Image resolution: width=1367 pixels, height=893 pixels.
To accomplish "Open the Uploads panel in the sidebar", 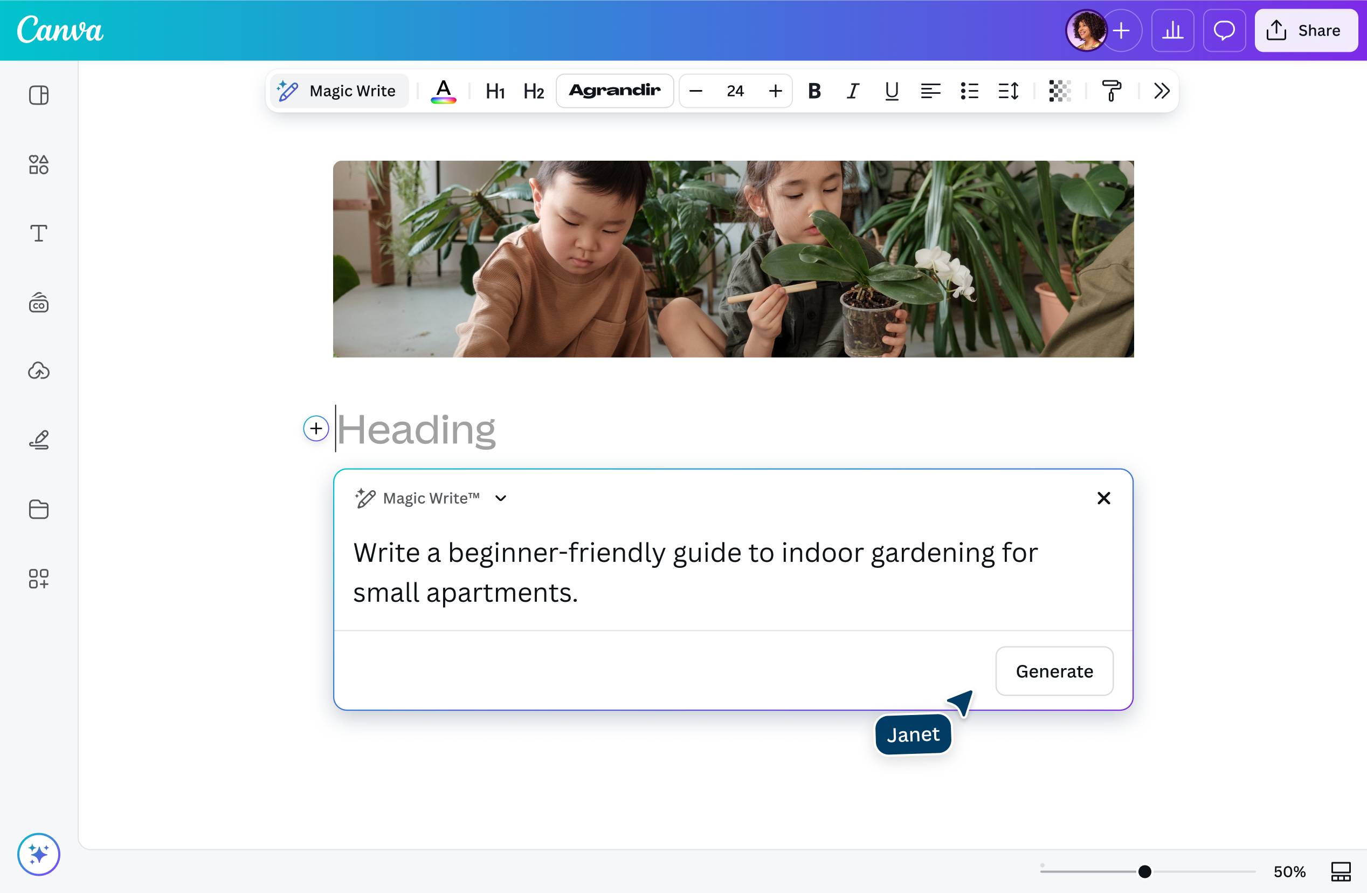I will tap(38, 371).
